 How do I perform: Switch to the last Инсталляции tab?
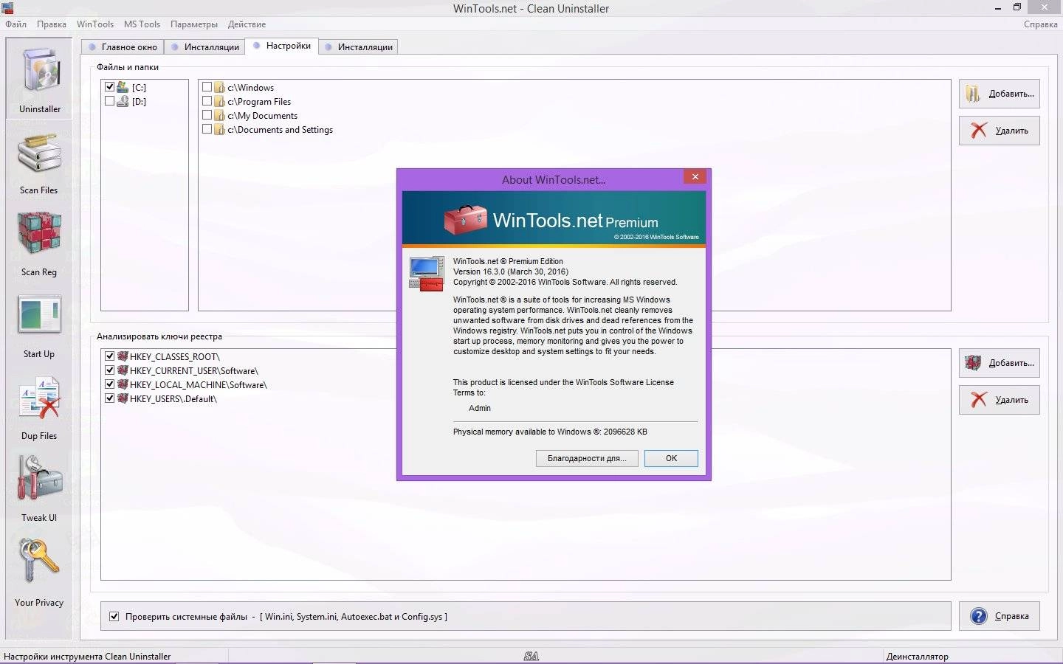coord(359,46)
